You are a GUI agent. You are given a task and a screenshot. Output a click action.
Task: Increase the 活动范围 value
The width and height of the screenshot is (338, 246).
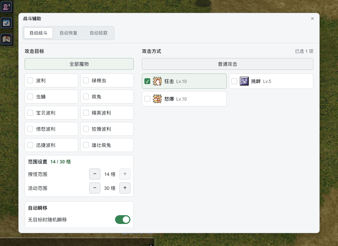[125, 188]
